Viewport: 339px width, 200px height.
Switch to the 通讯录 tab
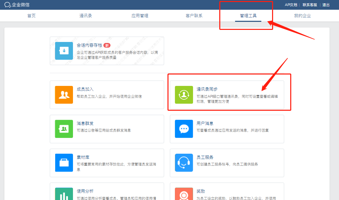(x=86, y=15)
